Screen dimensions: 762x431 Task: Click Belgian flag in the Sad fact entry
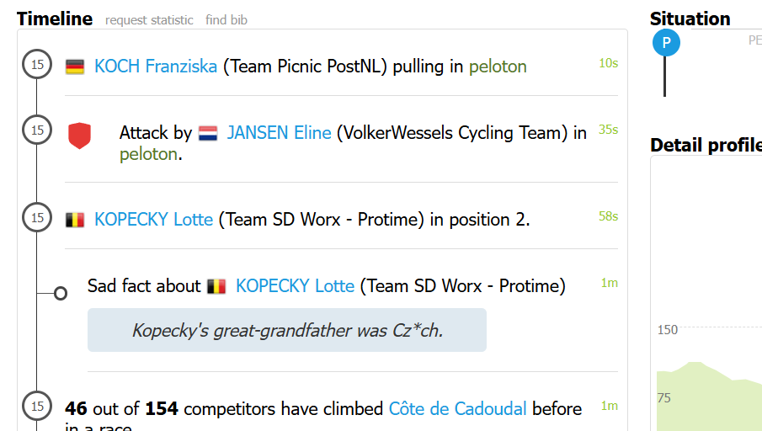pos(216,286)
